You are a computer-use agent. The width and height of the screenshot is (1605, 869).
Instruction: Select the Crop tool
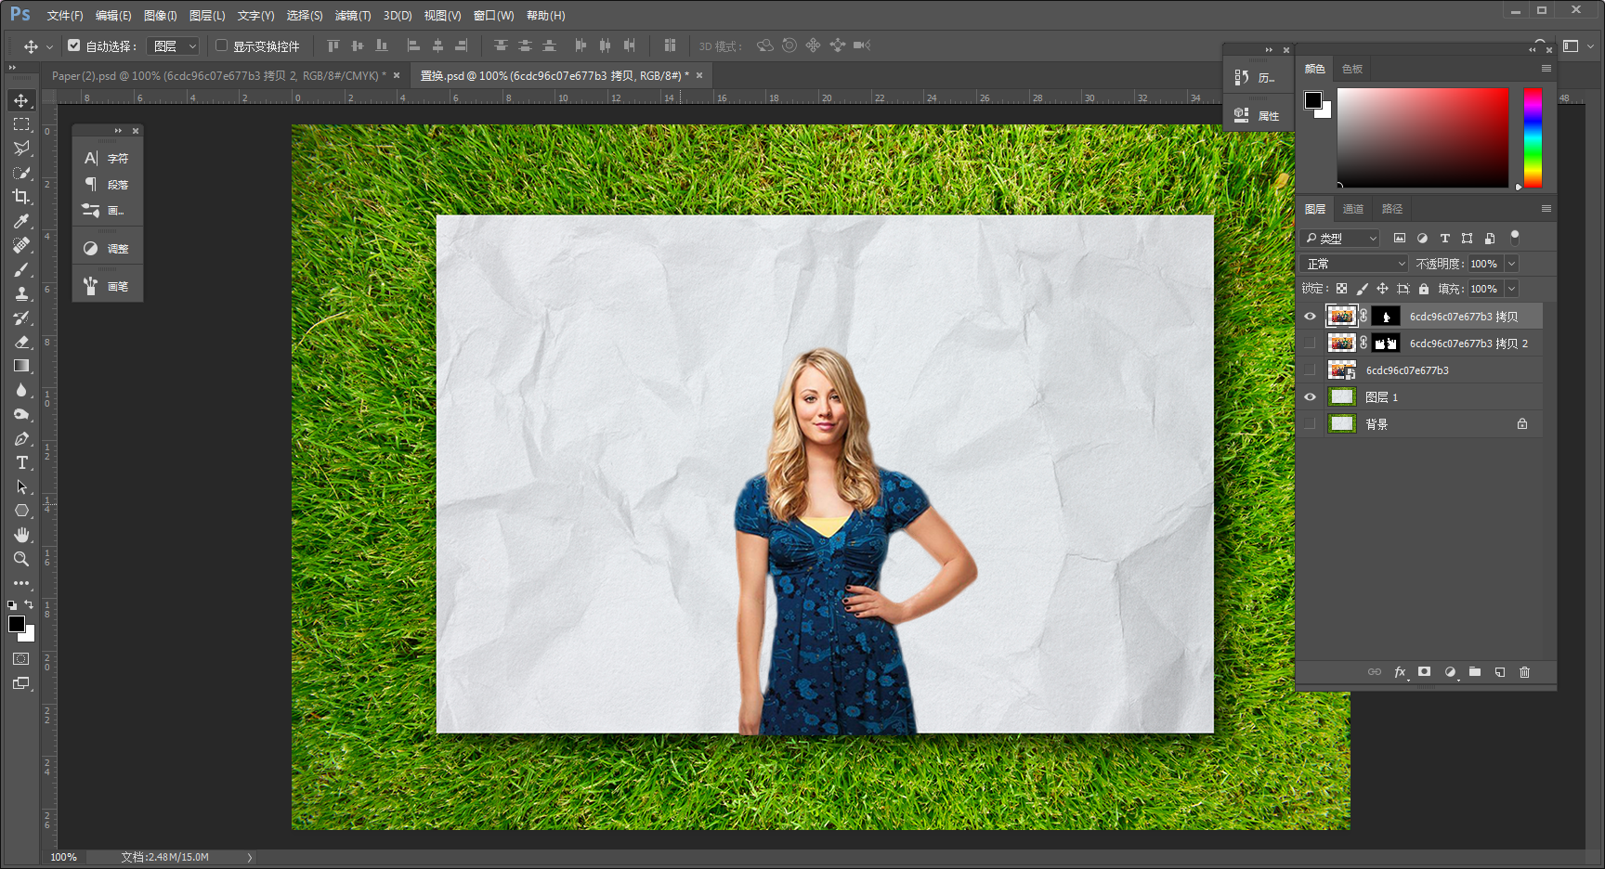click(x=21, y=197)
